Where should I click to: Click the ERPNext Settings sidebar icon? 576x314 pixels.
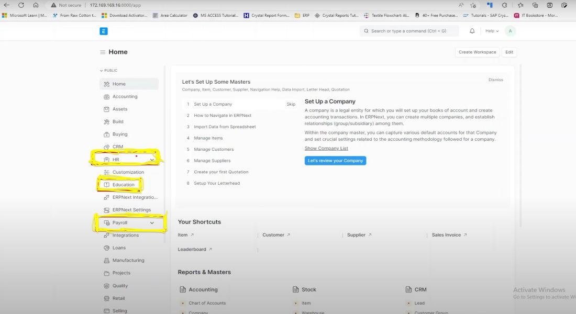coord(106,210)
